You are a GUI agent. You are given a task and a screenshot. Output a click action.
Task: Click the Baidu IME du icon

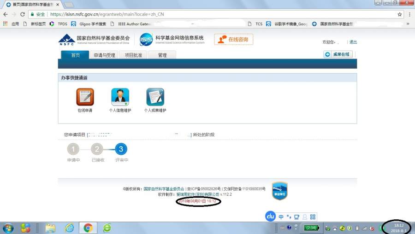pyautogui.click(x=270, y=216)
